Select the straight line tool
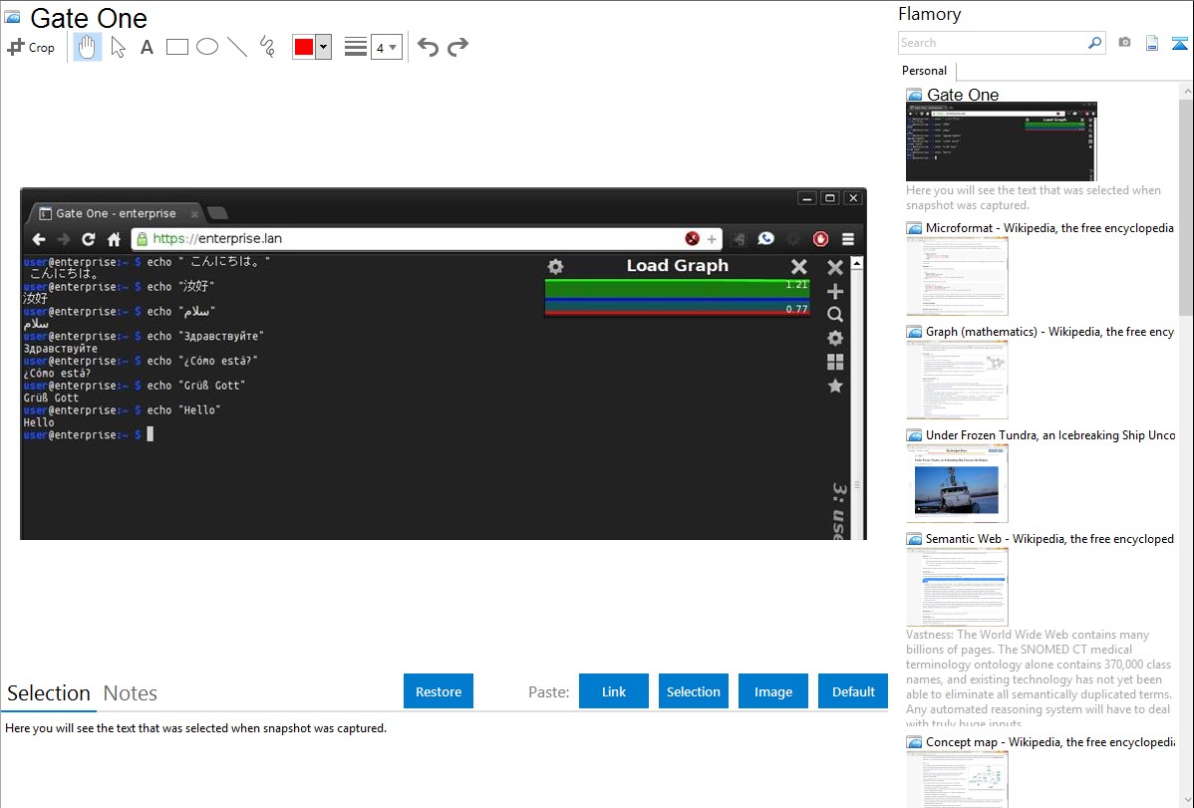Viewport: 1194px width, 808px height. (237, 47)
